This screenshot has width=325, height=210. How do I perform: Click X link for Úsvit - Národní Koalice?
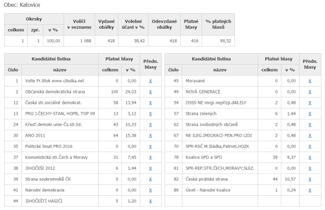click(x=310, y=190)
